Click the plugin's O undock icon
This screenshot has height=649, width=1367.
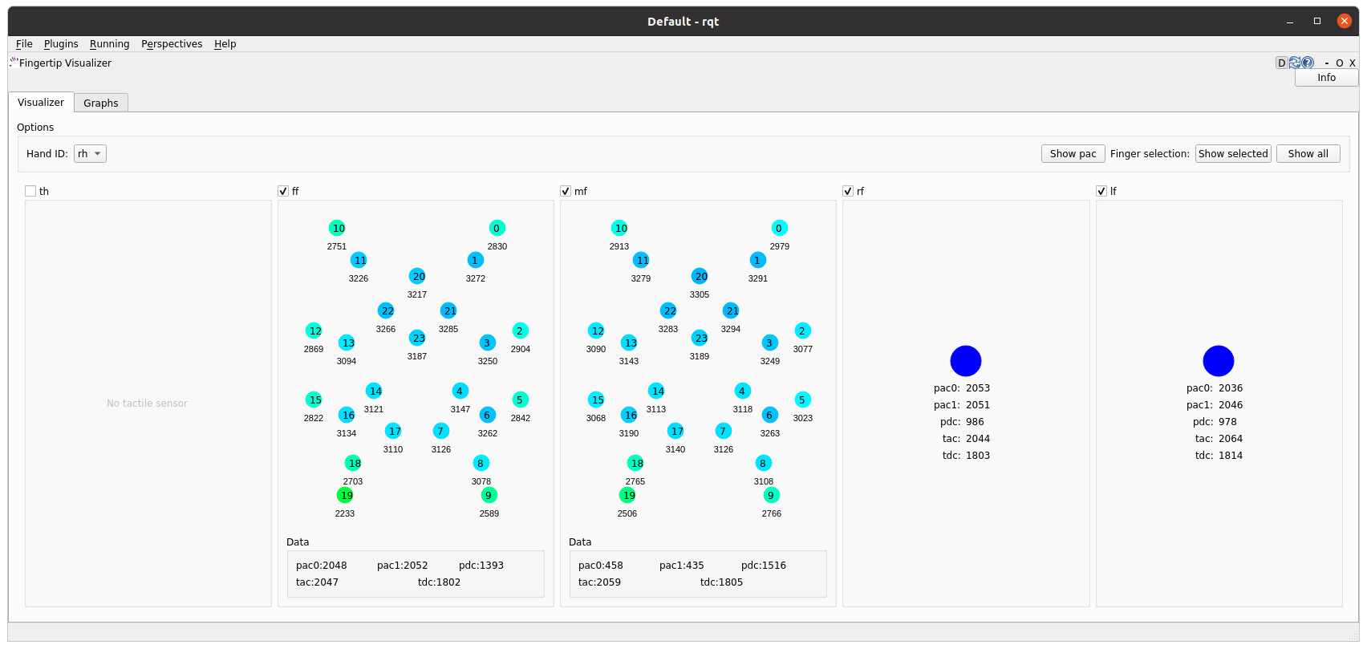(1339, 63)
